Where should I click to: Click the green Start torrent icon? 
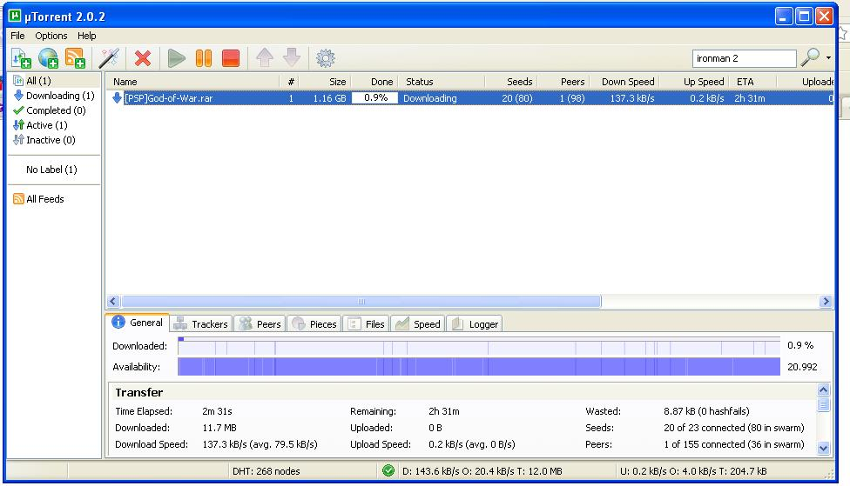click(176, 58)
